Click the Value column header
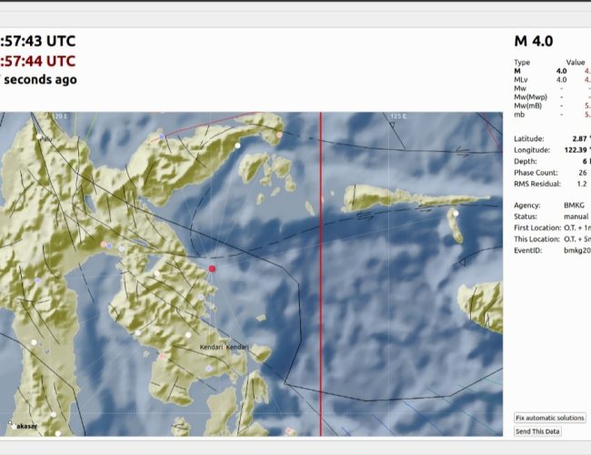Image resolution: width=591 pixels, height=455 pixels. tap(576, 62)
